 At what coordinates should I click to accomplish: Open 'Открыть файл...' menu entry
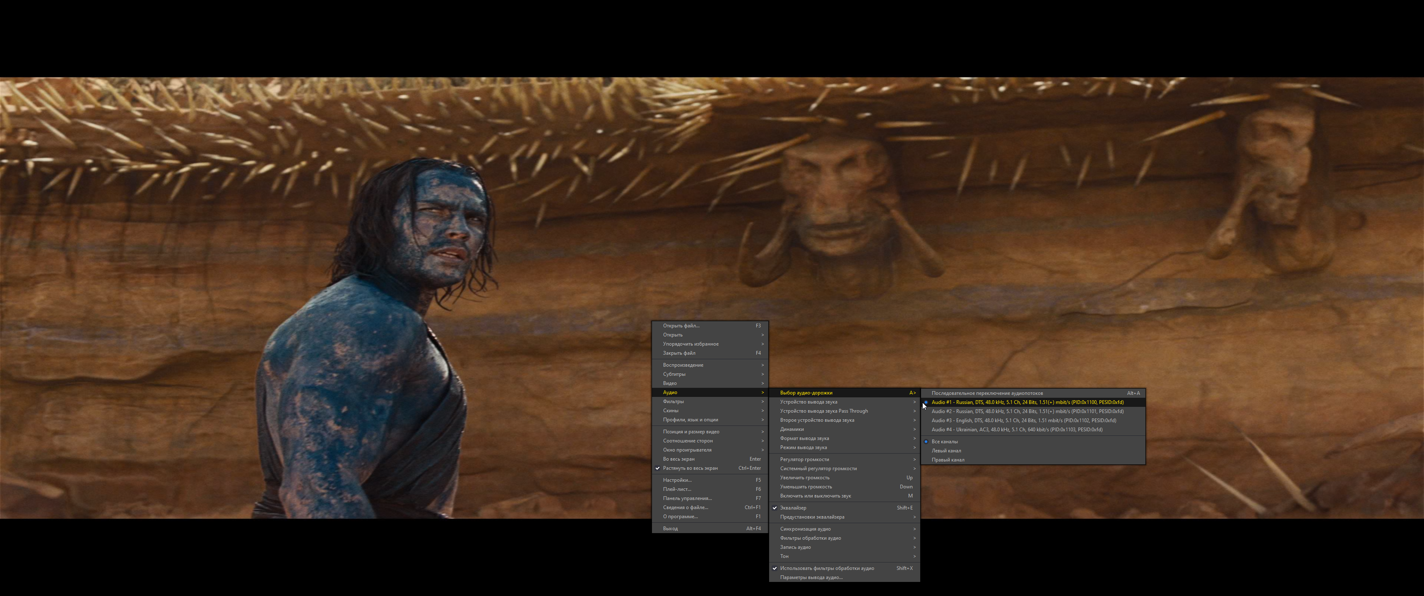tap(710, 326)
